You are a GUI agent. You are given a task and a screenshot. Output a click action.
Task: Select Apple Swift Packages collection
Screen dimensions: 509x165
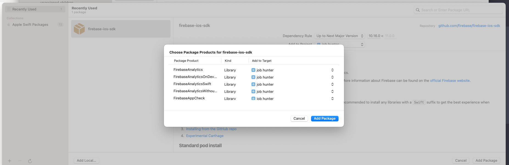pyautogui.click(x=30, y=25)
